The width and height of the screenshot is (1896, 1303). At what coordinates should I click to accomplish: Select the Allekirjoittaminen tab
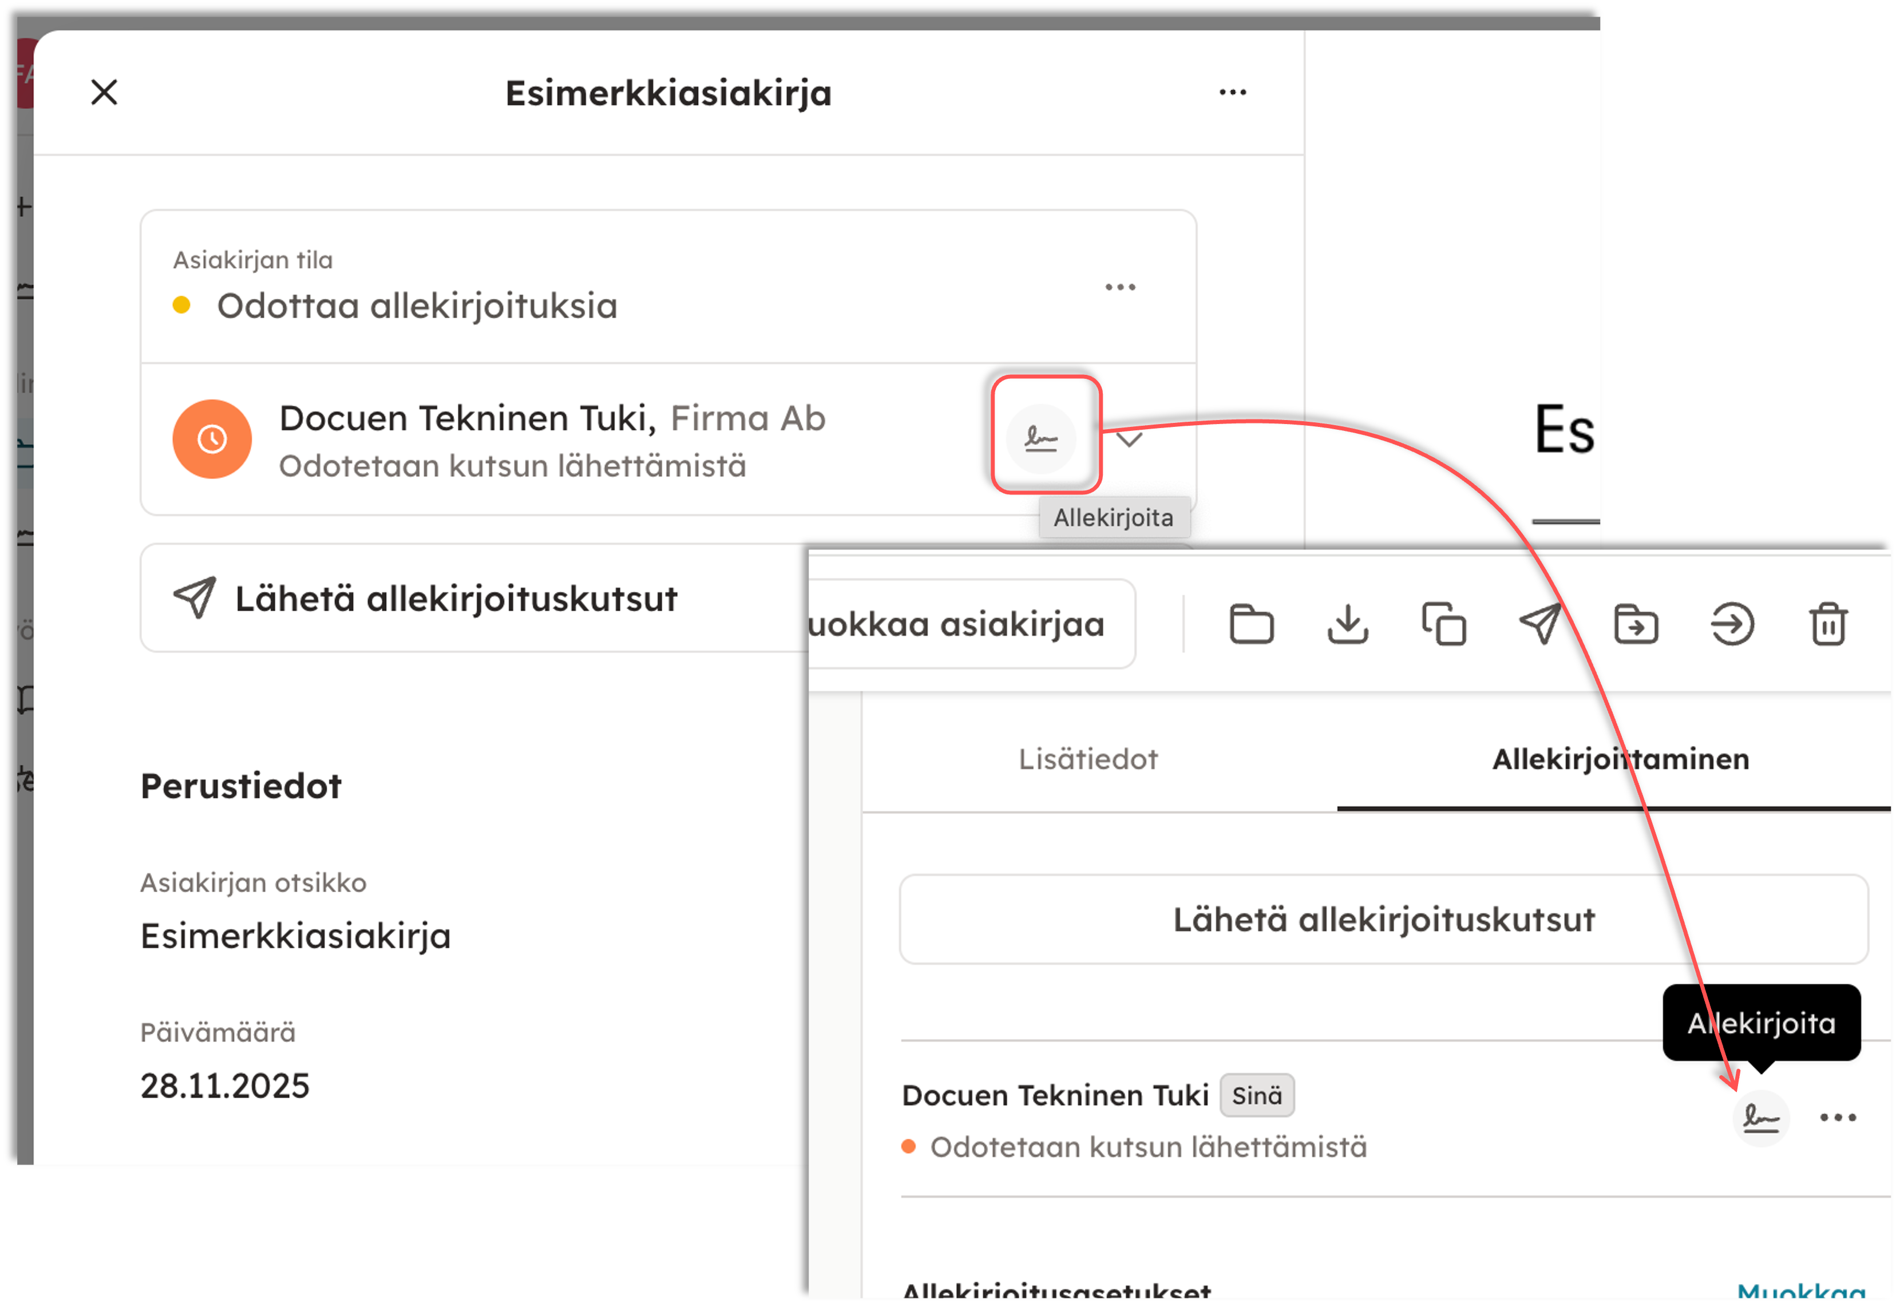[1620, 758]
